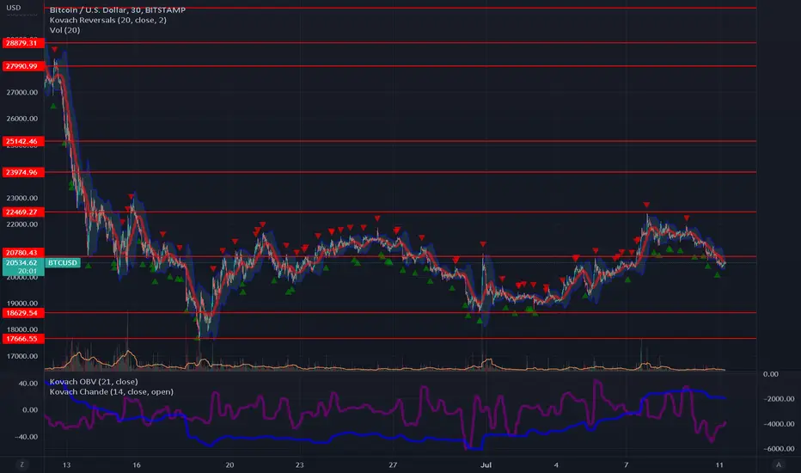
Task: Click the date label 4 on the time axis
Action: 556,464
